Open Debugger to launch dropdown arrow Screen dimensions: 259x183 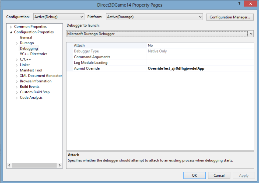tap(251, 34)
